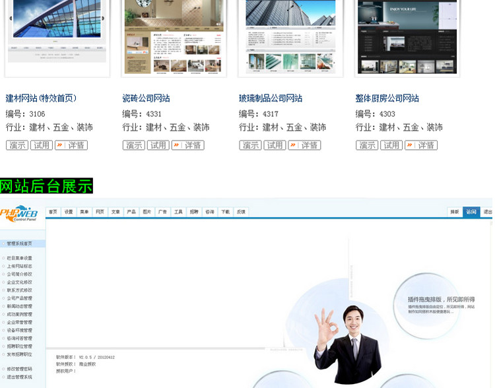Open 招聘职位管理 in the sidebar
Image resolution: width=495 pixels, height=388 pixels.
[19, 346]
